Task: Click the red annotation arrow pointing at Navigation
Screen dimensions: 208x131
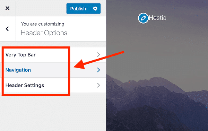Action: 99,60
